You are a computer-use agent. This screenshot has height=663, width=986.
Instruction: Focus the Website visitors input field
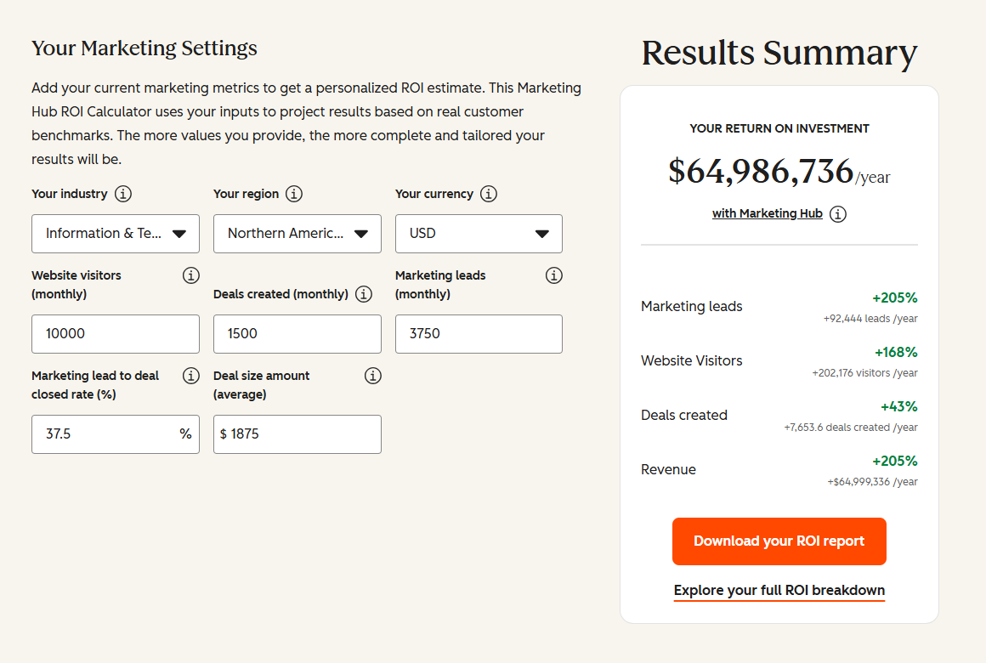click(x=116, y=334)
